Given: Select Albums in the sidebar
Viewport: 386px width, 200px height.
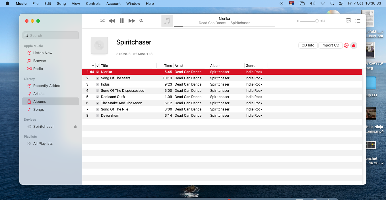Looking at the screenshot, I should pyautogui.click(x=51, y=102).
